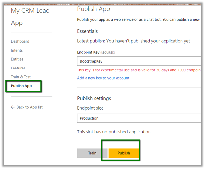Click Add a new key to your account
Screen dimensions: 205x169
click(103, 78)
